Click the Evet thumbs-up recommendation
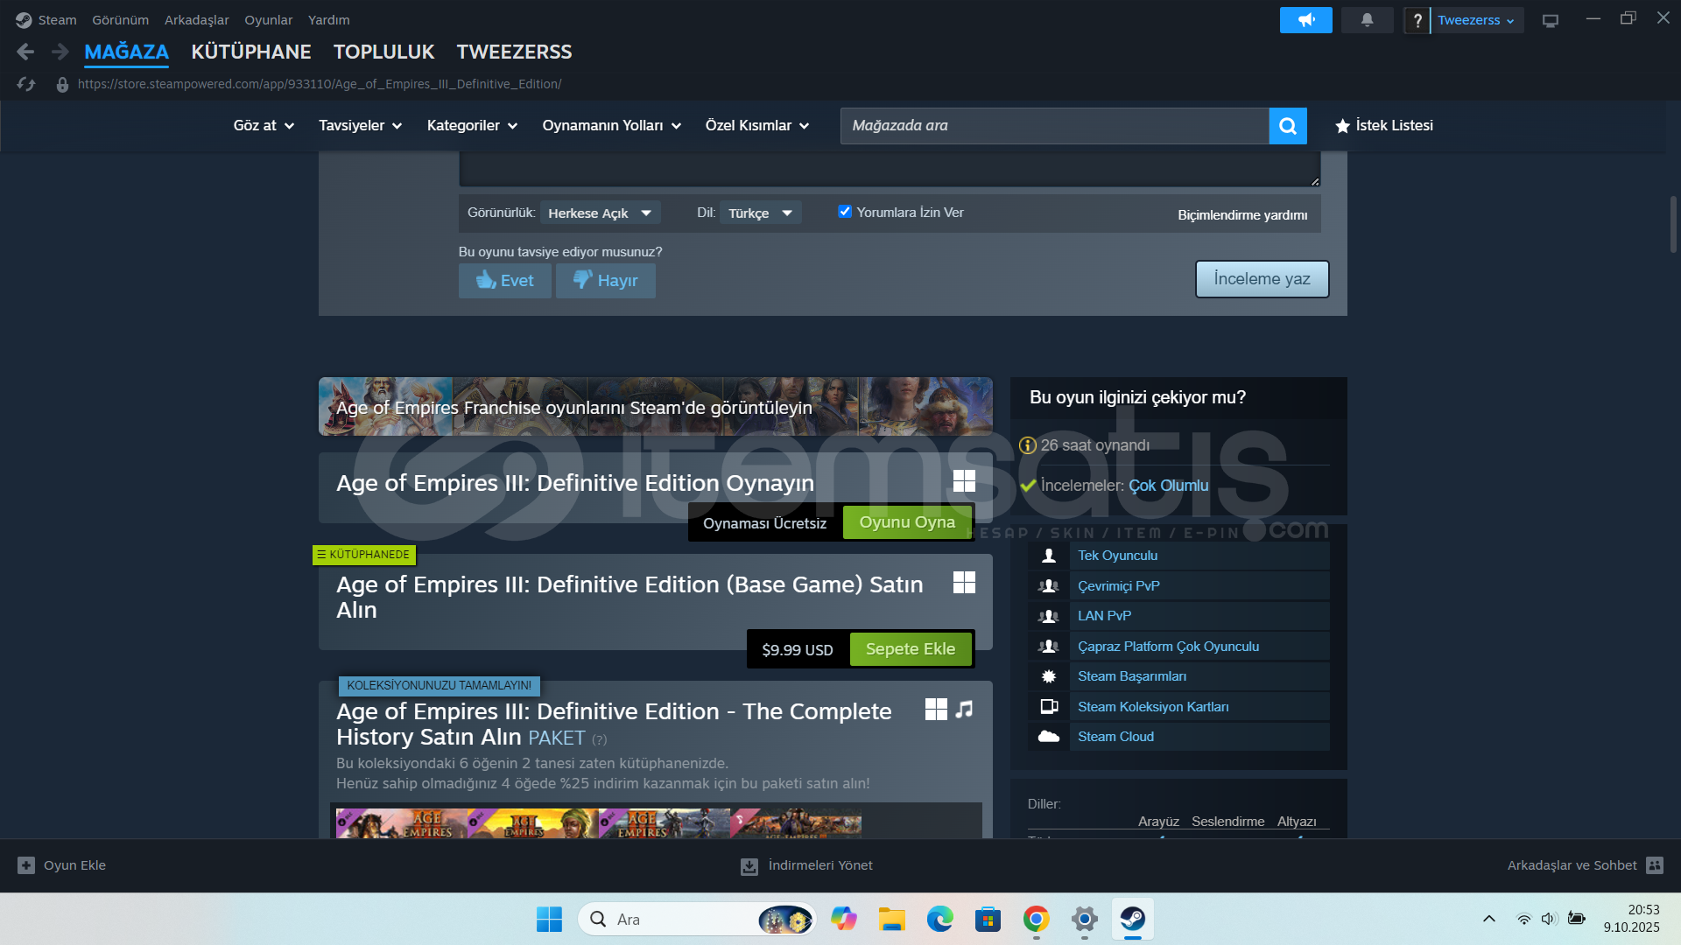 tap(505, 281)
